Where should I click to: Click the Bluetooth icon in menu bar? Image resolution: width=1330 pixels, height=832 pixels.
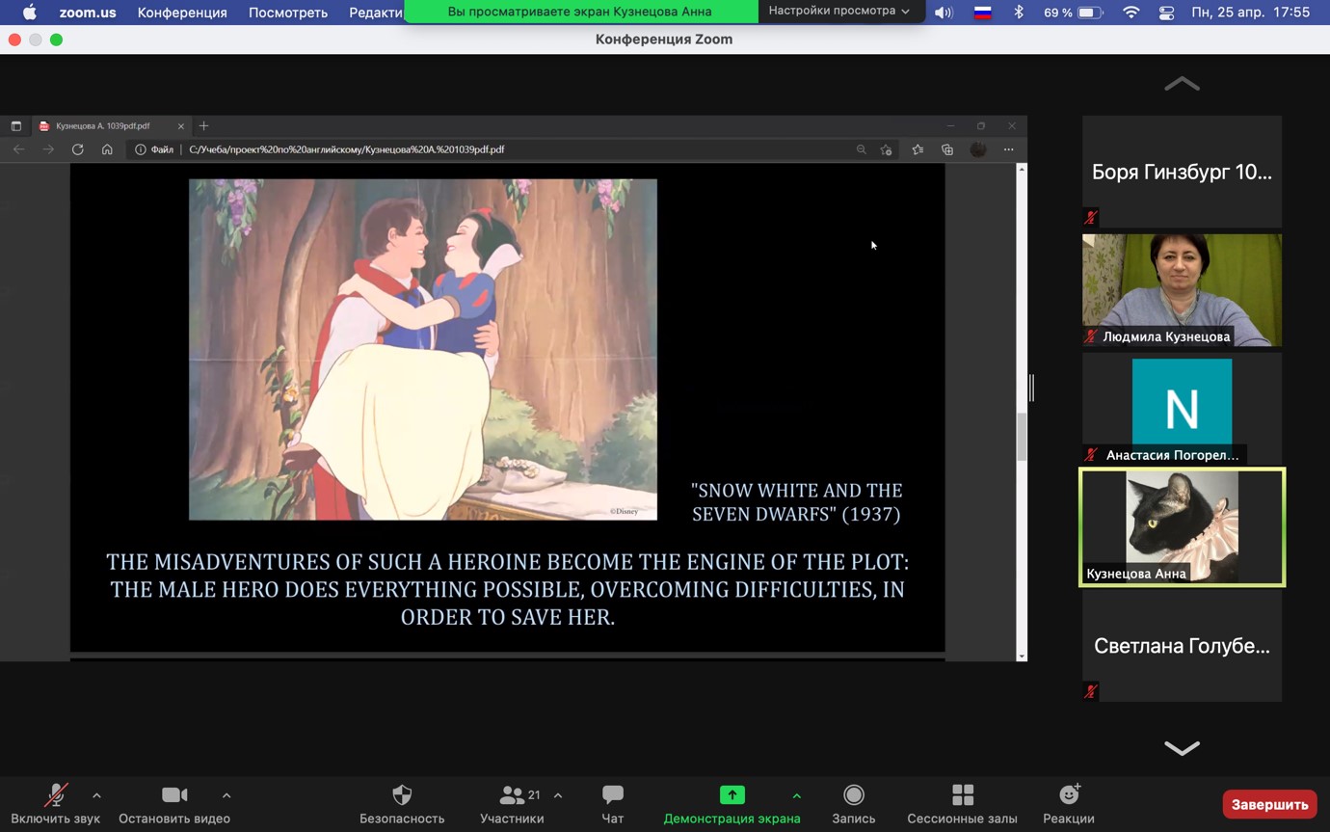1019,13
